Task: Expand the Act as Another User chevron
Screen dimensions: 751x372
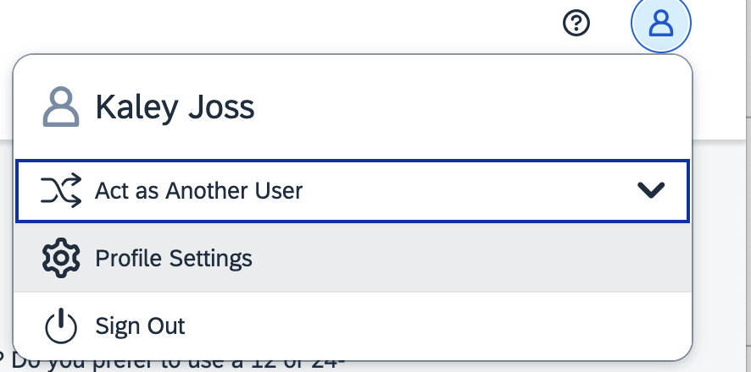Action: 651,190
